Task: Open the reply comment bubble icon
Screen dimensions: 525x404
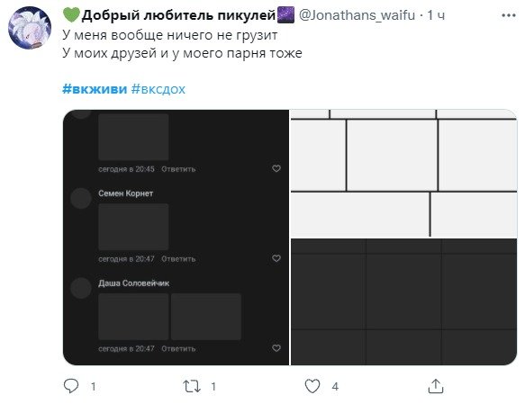Action: click(x=71, y=386)
